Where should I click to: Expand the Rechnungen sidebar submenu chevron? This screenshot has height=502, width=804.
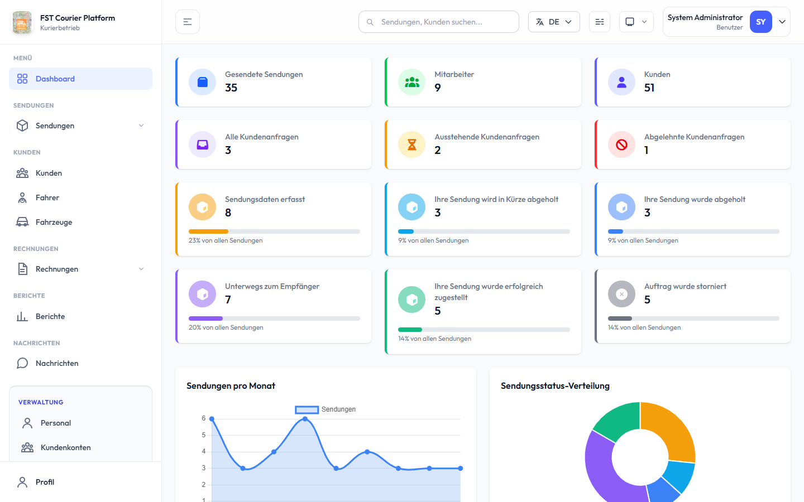(x=141, y=269)
